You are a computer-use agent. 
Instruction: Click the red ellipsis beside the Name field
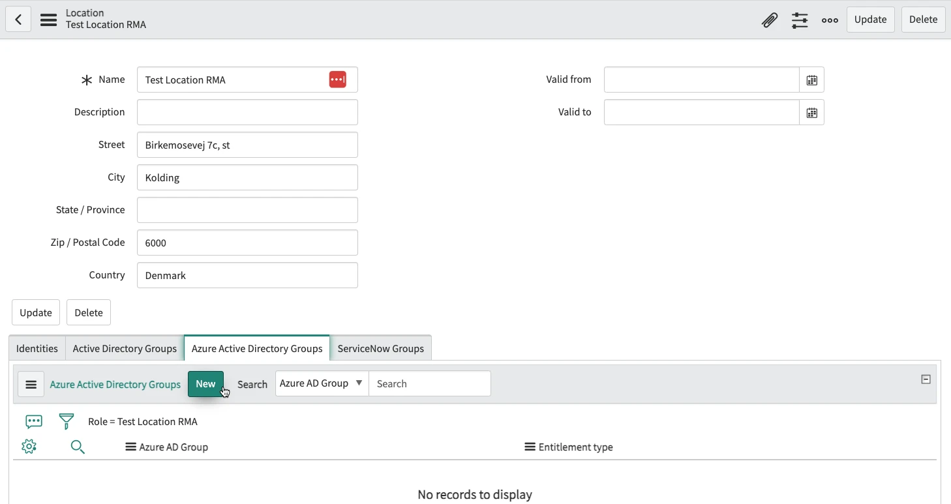[x=338, y=79]
